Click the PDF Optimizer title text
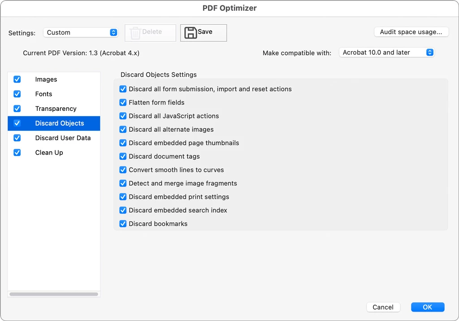 [229, 8]
